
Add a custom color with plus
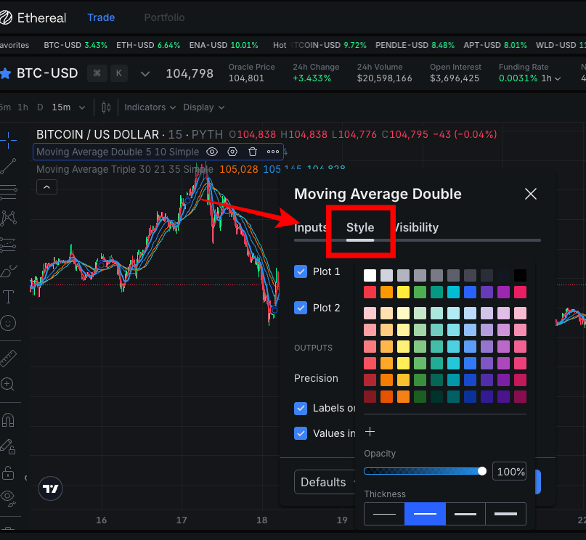click(370, 432)
